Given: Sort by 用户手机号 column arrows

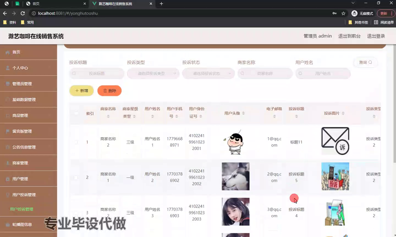Looking at the screenshot, I should click(x=177, y=116).
